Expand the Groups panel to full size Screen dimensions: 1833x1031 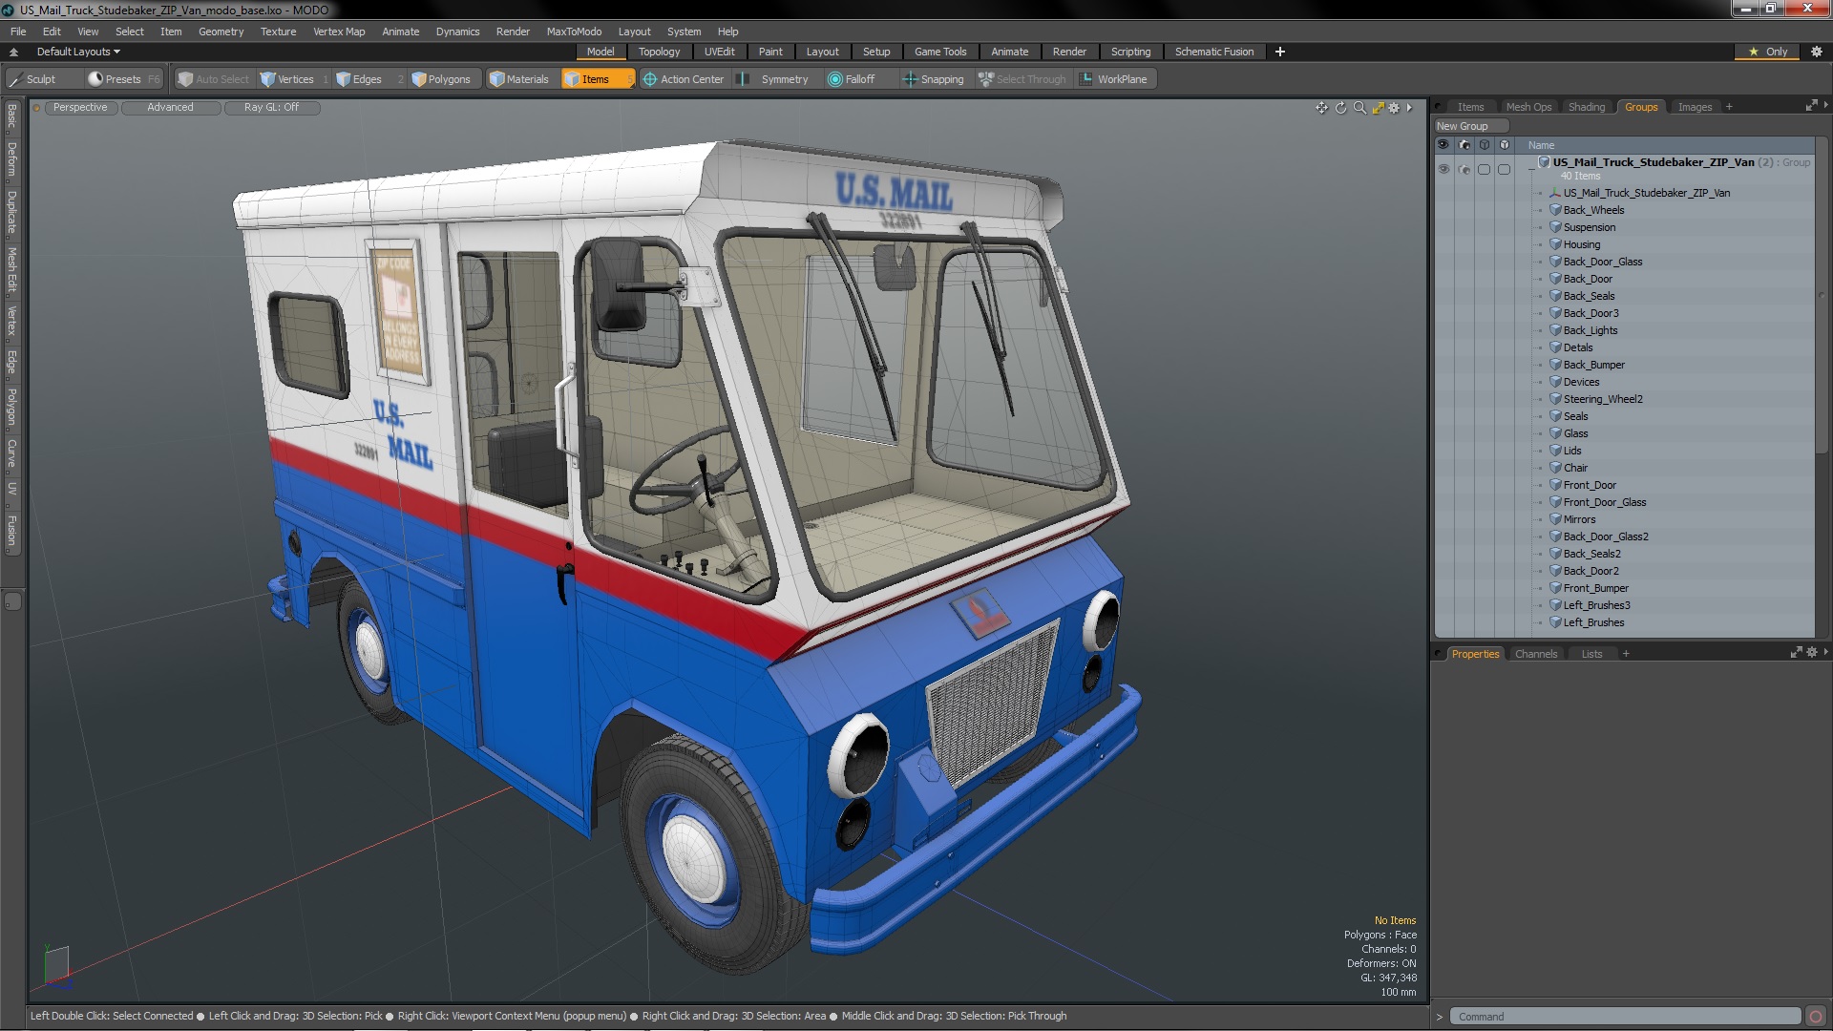click(x=1811, y=106)
